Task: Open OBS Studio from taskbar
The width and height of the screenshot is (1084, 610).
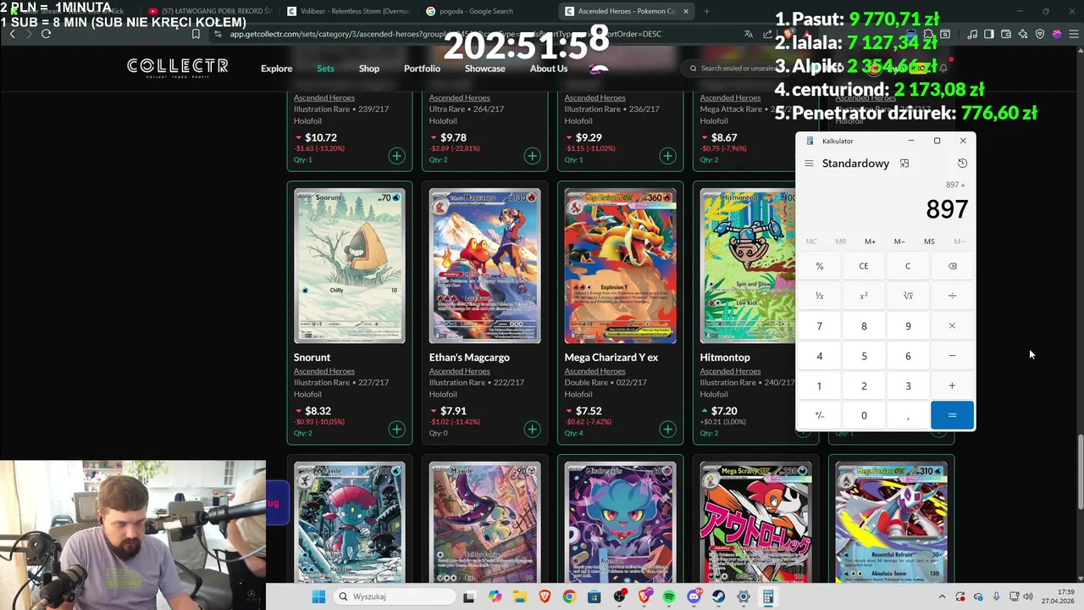Action: [x=620, y=596]
